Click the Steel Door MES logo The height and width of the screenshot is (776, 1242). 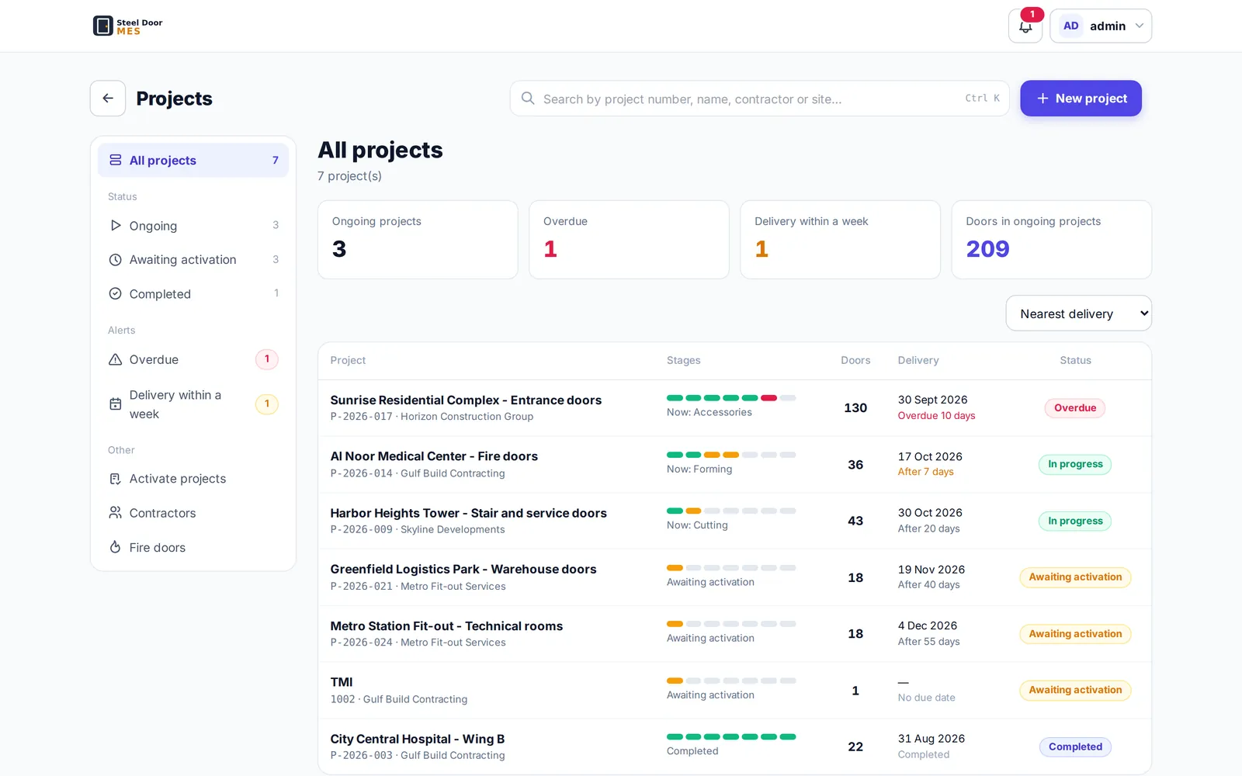tap(128, 26)
